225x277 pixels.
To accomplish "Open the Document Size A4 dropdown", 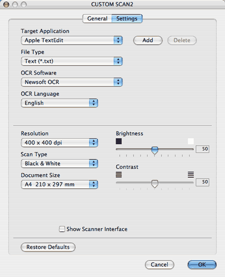I will click(59, 184).
